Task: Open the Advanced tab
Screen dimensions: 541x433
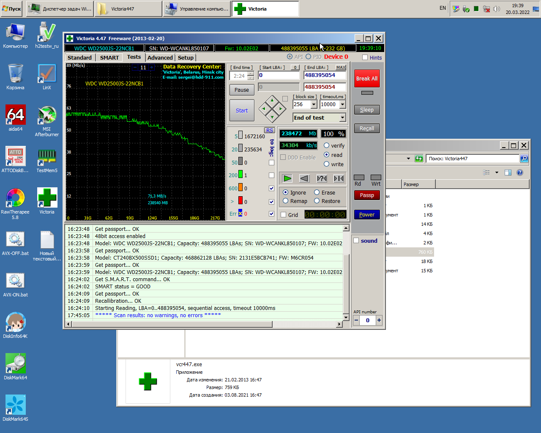Action: (160, 58)
